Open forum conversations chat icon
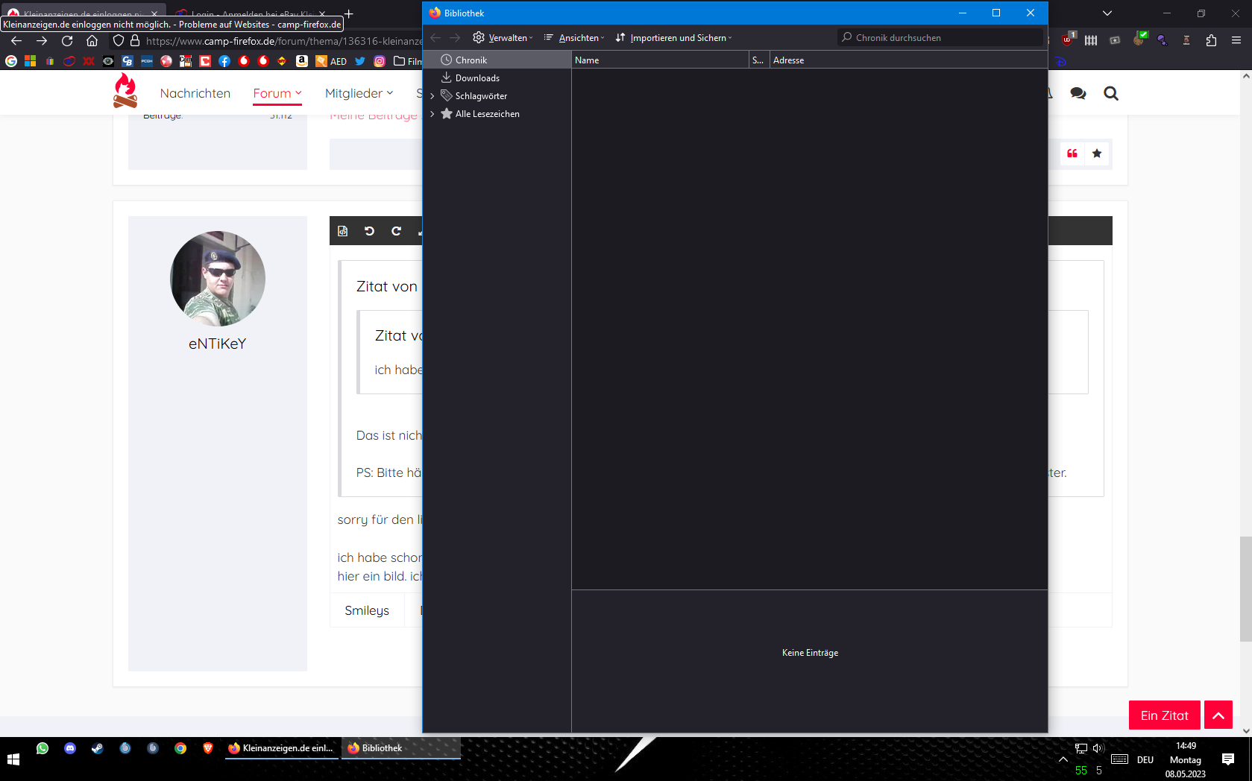1252x781 pixels. (x=1078, y=93)
